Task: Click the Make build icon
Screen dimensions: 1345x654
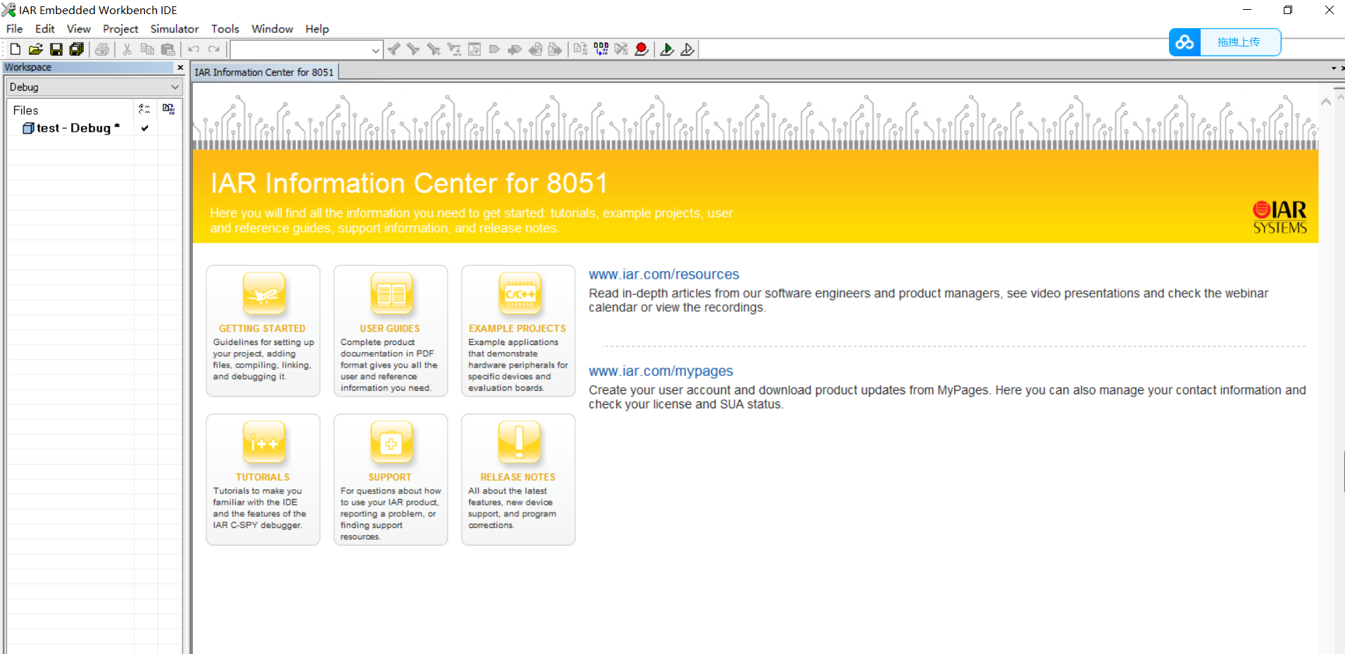Action: coord(601,49)
